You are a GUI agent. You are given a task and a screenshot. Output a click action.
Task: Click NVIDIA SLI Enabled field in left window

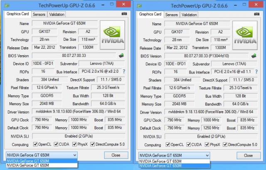(x=79, y=136)
